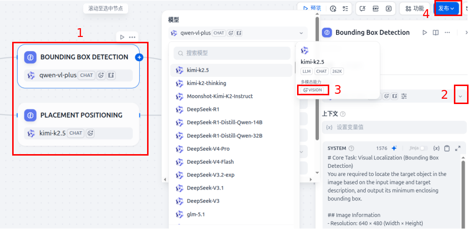Copy the SYSTEM prompt with clipboard icon

(x=447, y=148)
